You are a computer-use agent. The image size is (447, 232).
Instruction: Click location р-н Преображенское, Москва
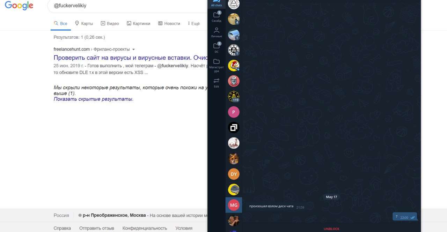(114, 215)
